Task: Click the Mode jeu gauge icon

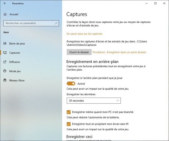Action: (x=5, y=71)
